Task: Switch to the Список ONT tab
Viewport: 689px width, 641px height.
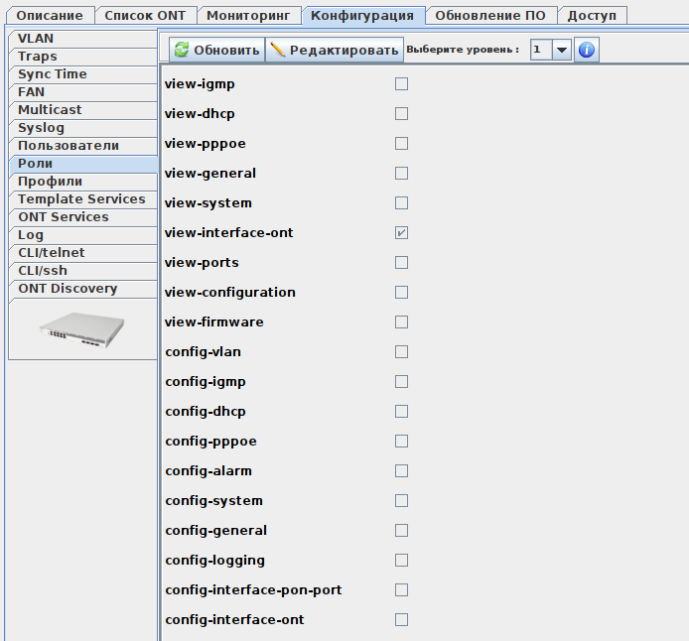Action: pyautogui.click(x=146, y=15)
